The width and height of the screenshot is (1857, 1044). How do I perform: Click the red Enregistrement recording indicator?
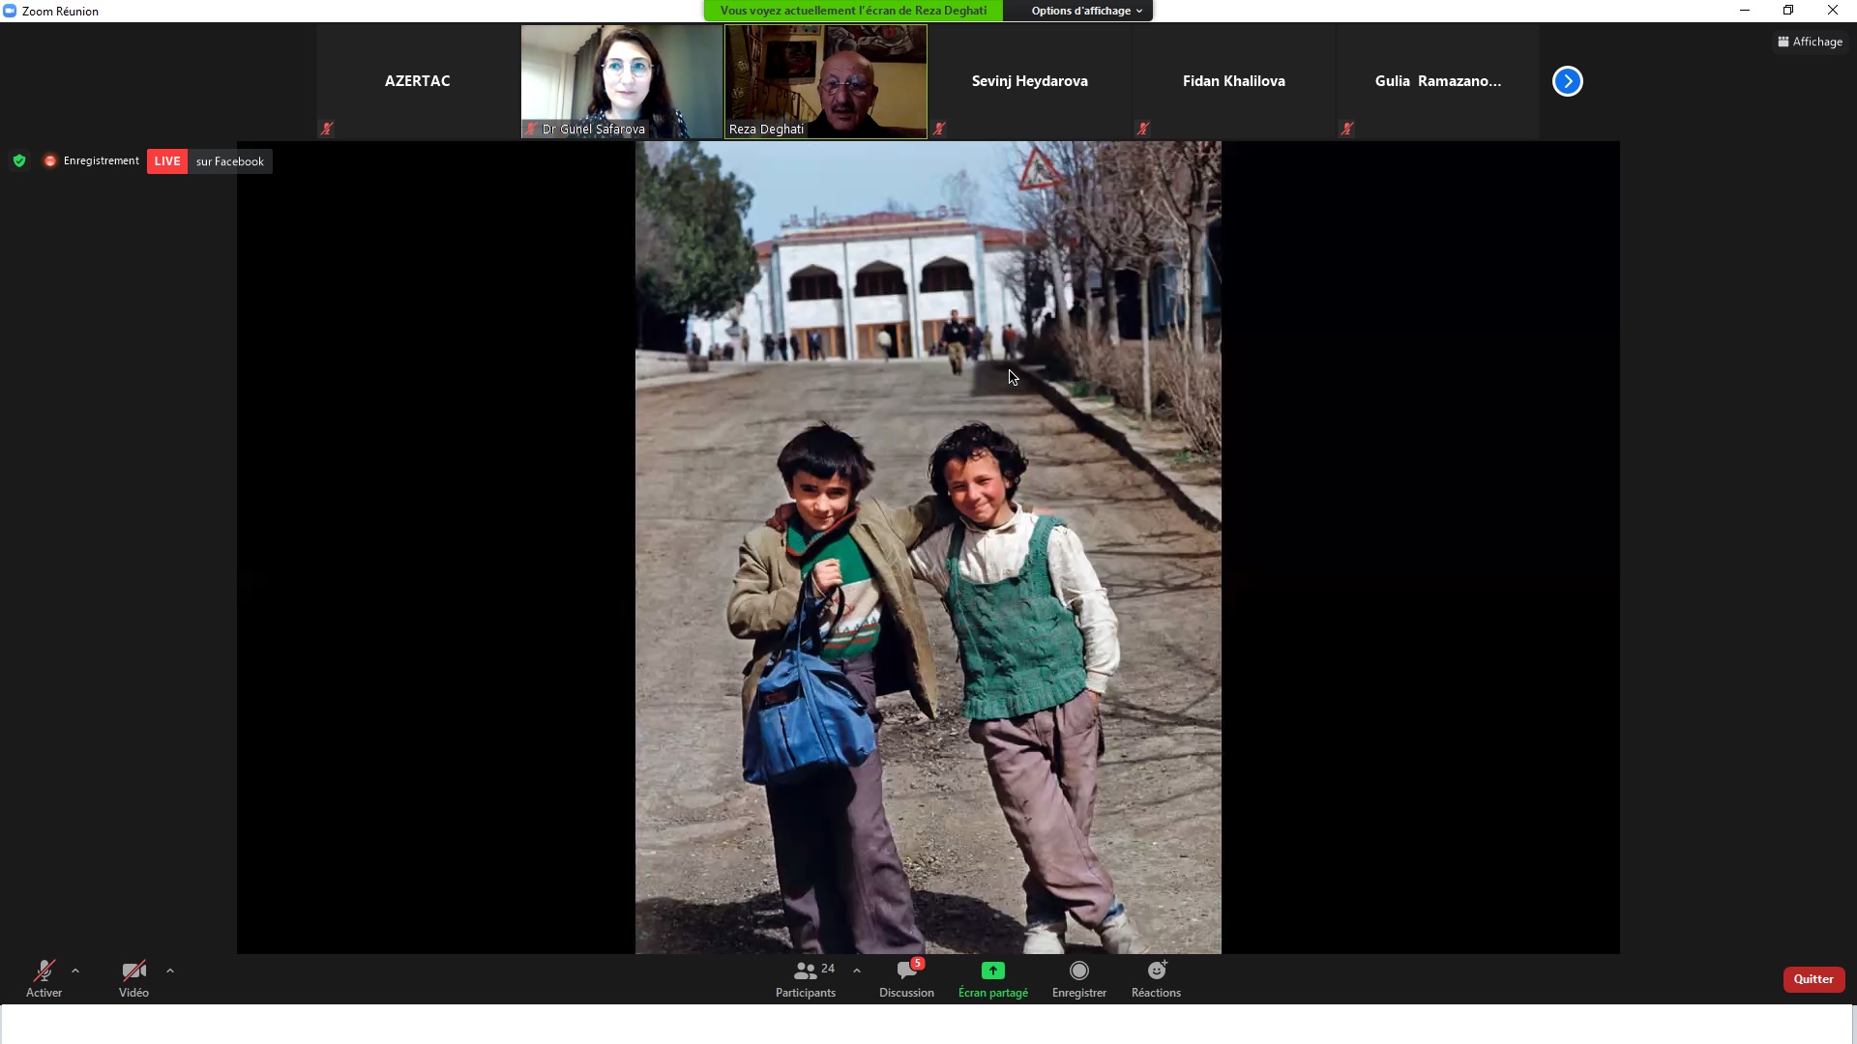pyautogui.click(x=92, y=160)
